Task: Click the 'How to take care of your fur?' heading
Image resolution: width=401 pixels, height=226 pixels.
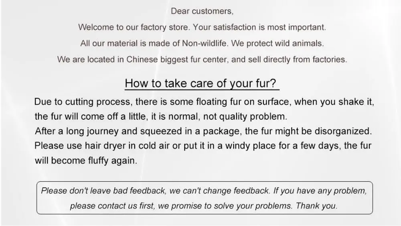Action: point(202,83)
